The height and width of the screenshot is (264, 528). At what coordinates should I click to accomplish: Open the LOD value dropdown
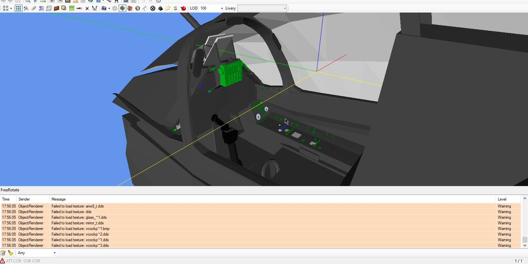222,8
